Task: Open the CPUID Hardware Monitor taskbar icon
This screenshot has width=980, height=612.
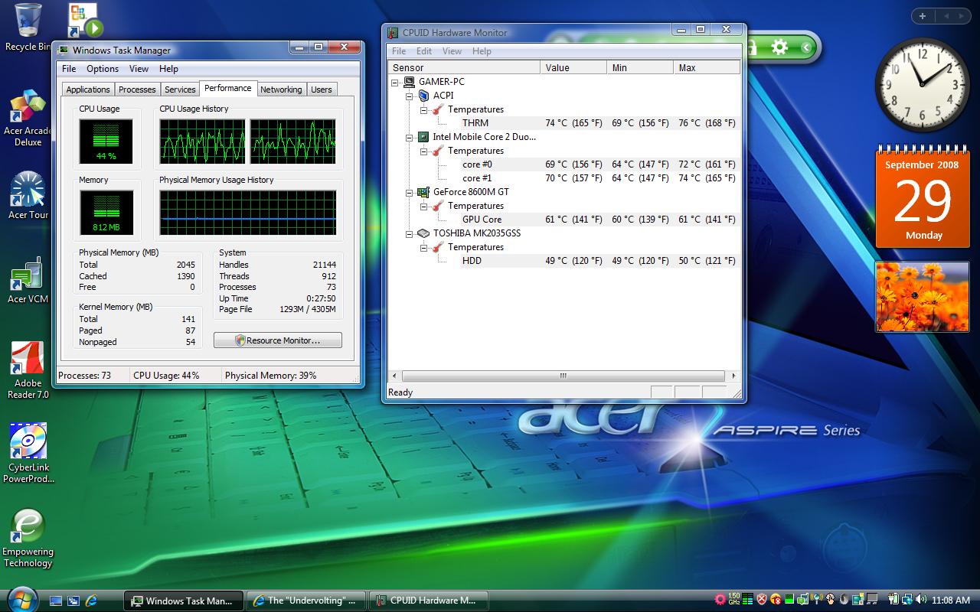Action: pos(429,601)
